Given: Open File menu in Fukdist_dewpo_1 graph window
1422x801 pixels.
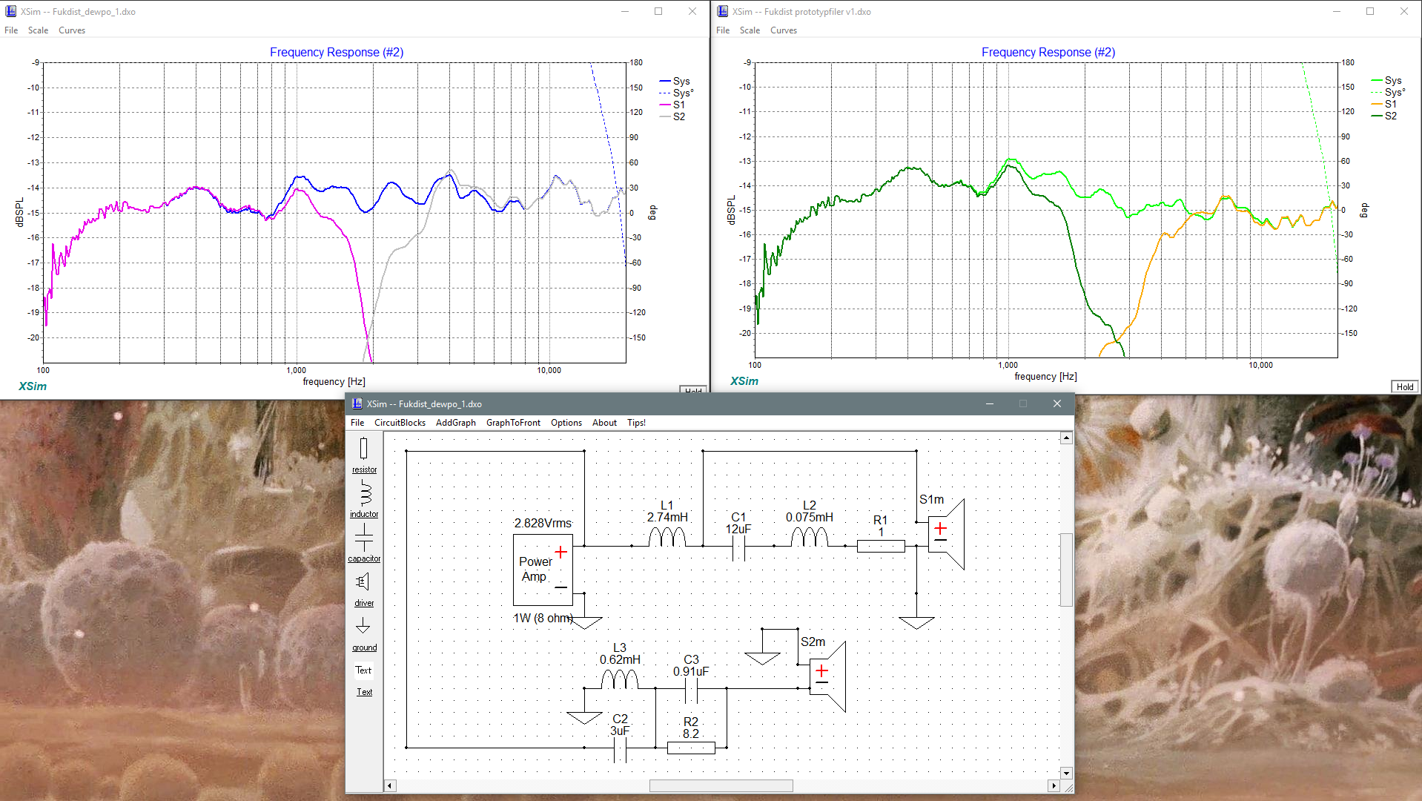Looking at the screenshot, I should point(11,30).
